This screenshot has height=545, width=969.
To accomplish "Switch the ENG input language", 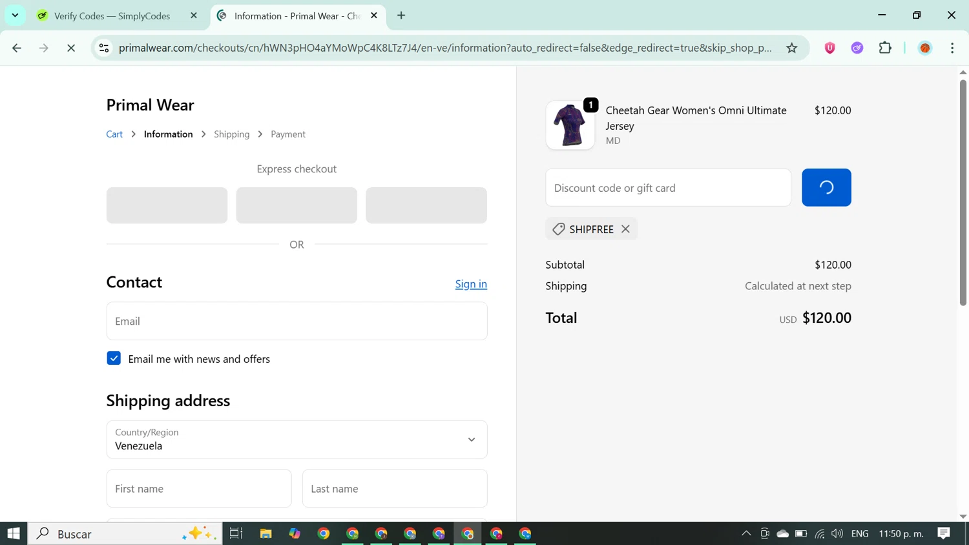I will click(860, 533).
